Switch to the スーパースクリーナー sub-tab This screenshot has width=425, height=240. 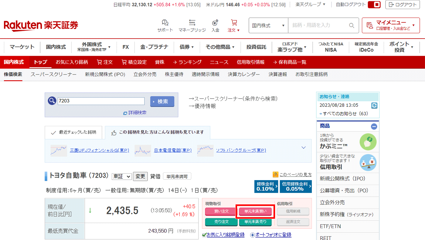click(53, 74)
